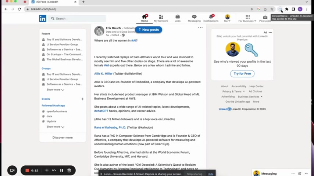Image resolution: width=314 pixels, height=176 pixels.
Task: Pause the Loom recording
Action: tap(61, 170)
